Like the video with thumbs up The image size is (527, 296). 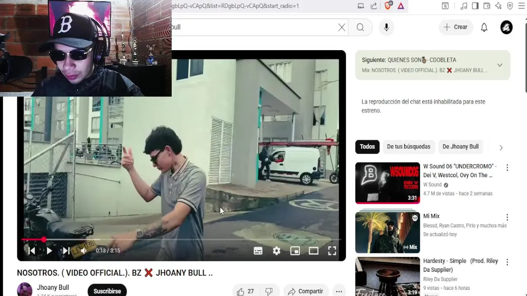245,291
